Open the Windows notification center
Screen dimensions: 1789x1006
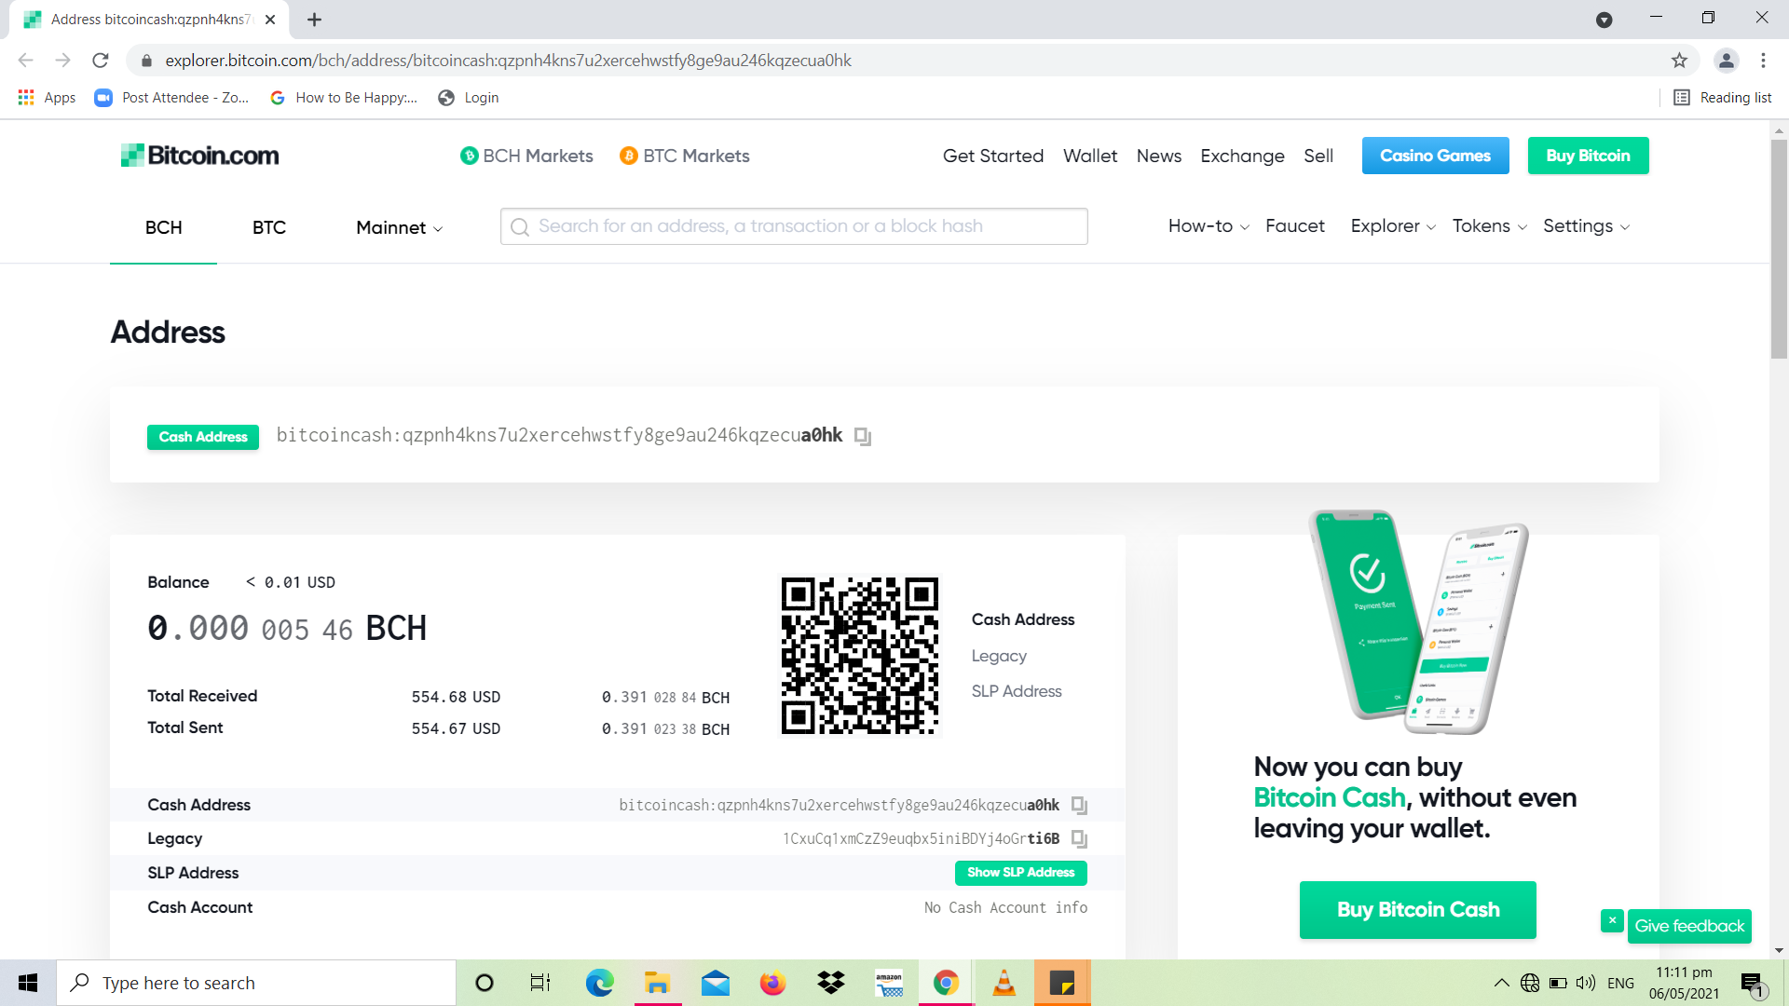point(1752,983)
